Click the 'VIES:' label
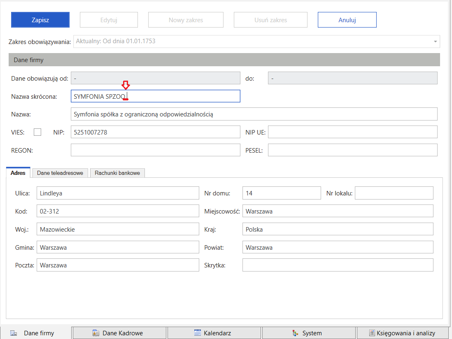Viewport: 452px width, 339px height. (18, 132)
